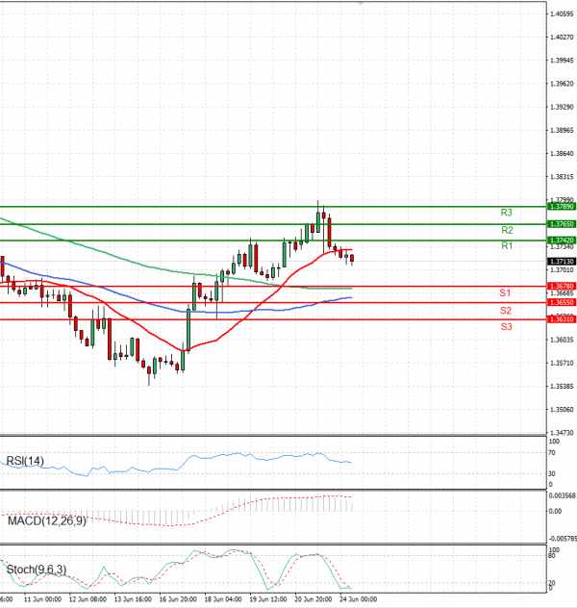Click the 18 Jun 04:00 time label
Screen dimensions: 577x608
[x=223, y=599]
